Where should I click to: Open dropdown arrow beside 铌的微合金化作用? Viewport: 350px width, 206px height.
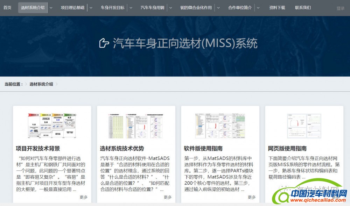coord(218,8)
